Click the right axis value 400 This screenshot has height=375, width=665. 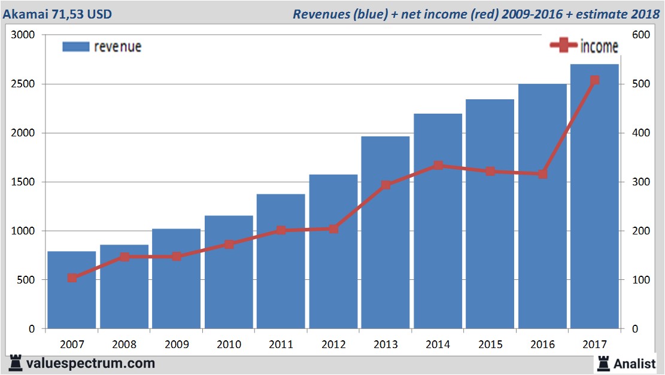[641, 133]
